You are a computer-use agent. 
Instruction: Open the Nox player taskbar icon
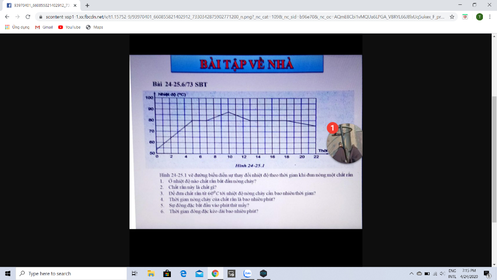click(x=264, y=273)
